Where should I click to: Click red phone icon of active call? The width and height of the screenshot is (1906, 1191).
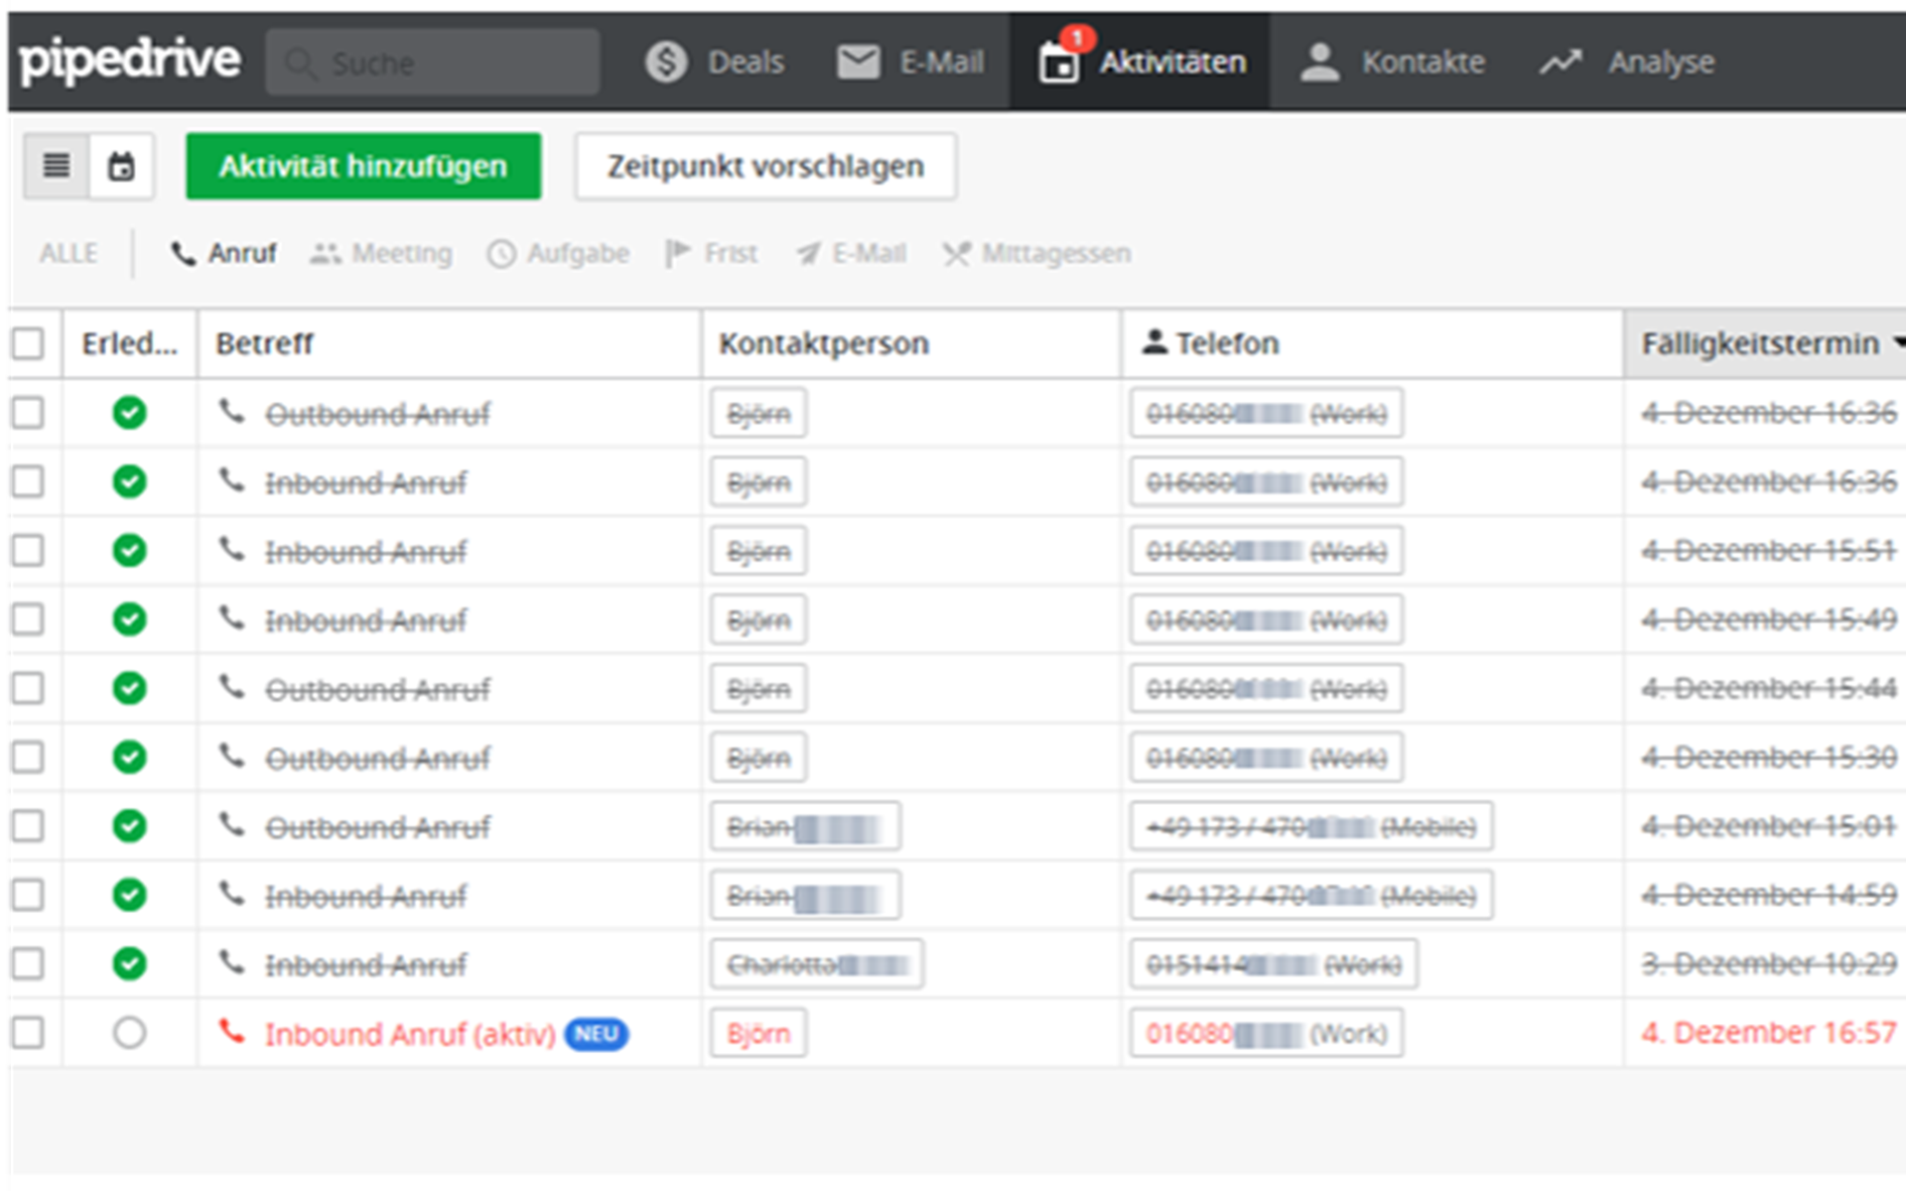(232, 1032)
